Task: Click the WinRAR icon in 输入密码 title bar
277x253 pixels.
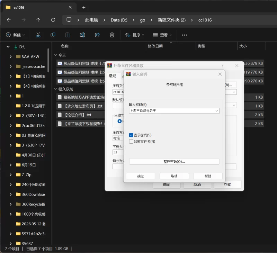Action: [x=128, y=74]
